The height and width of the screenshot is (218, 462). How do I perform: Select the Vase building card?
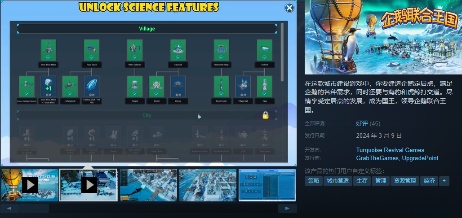(265, 87)
